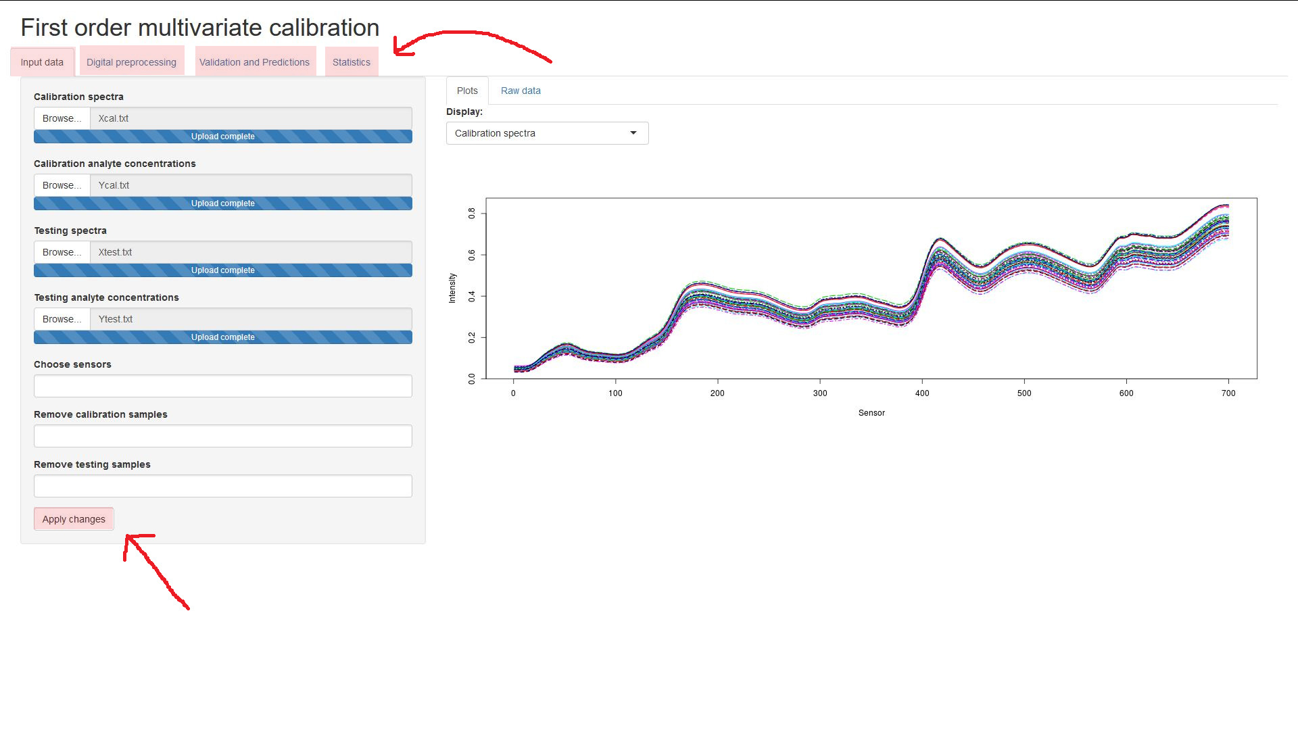Click the Display dropdown arrow icon

[x=633, y=133]
